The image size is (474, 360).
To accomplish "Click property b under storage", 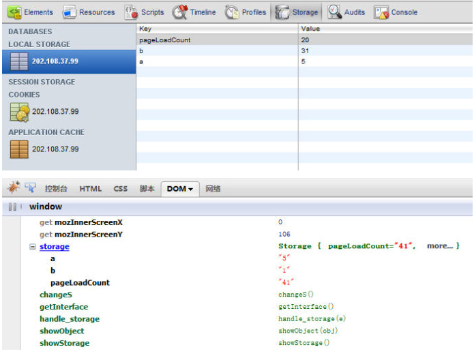I will click(x=53, y=271).
